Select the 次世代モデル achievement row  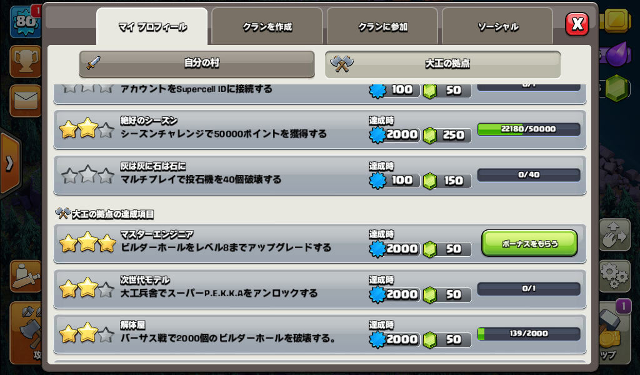(x=320, y=289)
